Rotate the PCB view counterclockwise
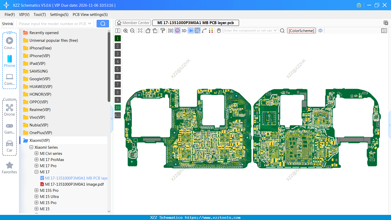Viewport: 391px width, 220px height. point(148,31)
